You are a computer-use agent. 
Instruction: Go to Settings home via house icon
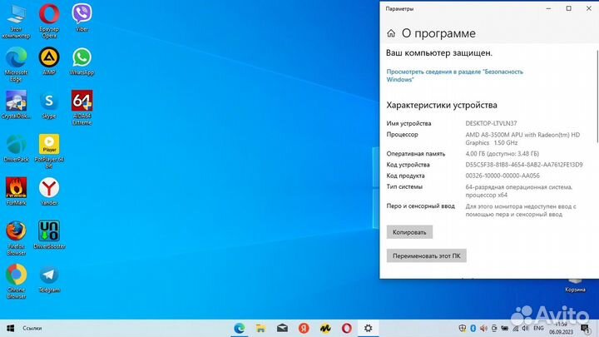[391, 33]
